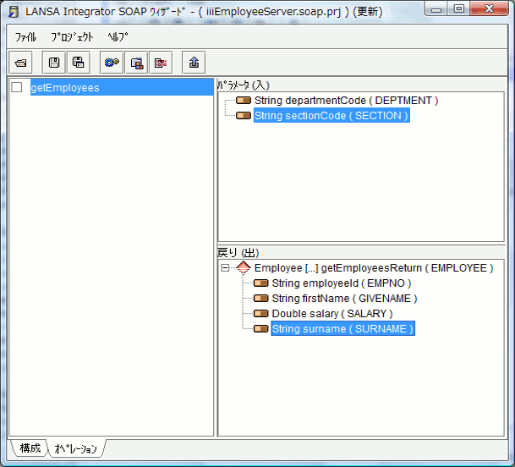Image resolution: width=515 pixels, height=467 pixels.
Task: Select the オペレーション tab
Action: coord(76,448)
